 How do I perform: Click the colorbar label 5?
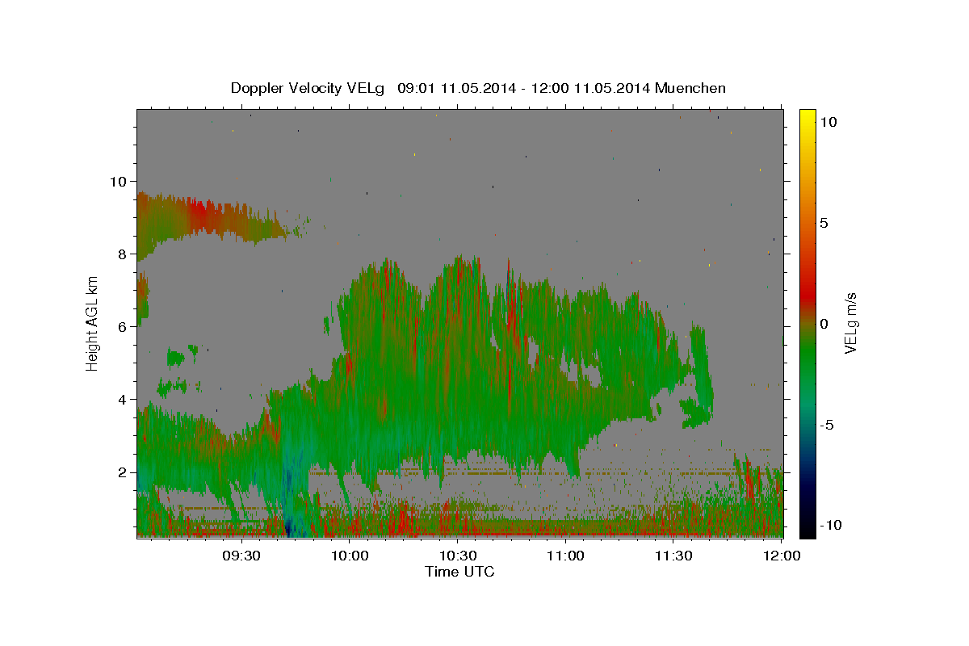point(824,223)
